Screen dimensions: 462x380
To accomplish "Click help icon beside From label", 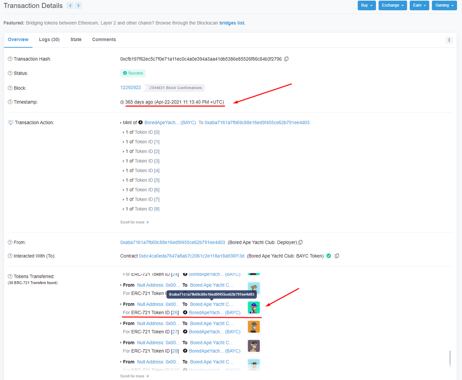I will [10, 242].
